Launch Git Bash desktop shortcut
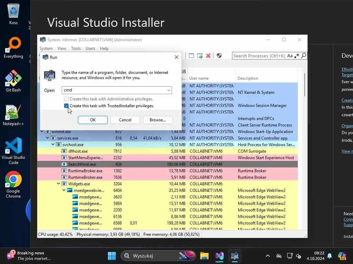The image size is (353, 264). 13,81
